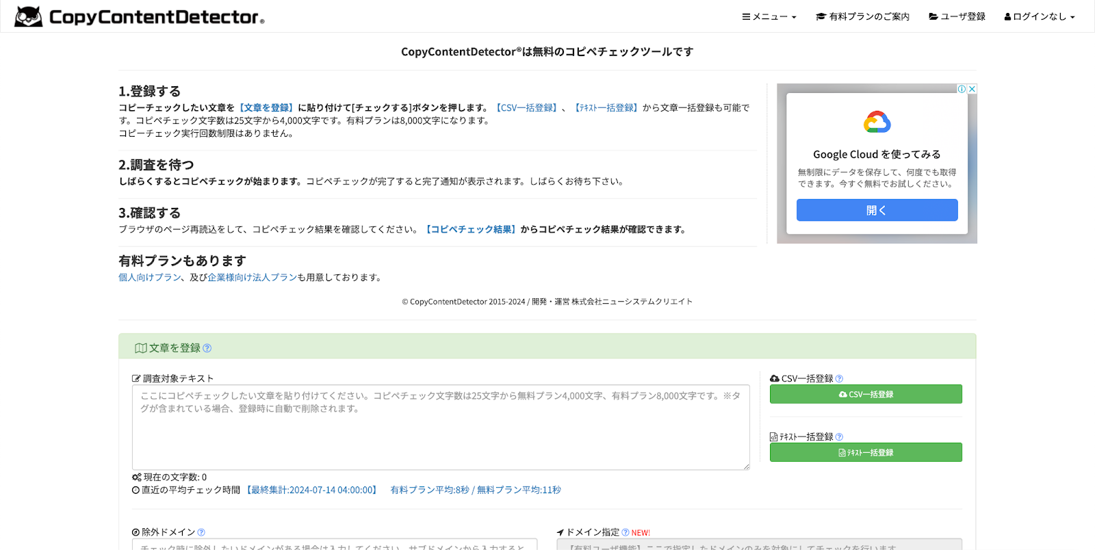This screenshot has width=1095, height=550.
Task: Click help icon beside ﾃｷｽﾄ一括登録 label
Action: click(x=839, y=437)
